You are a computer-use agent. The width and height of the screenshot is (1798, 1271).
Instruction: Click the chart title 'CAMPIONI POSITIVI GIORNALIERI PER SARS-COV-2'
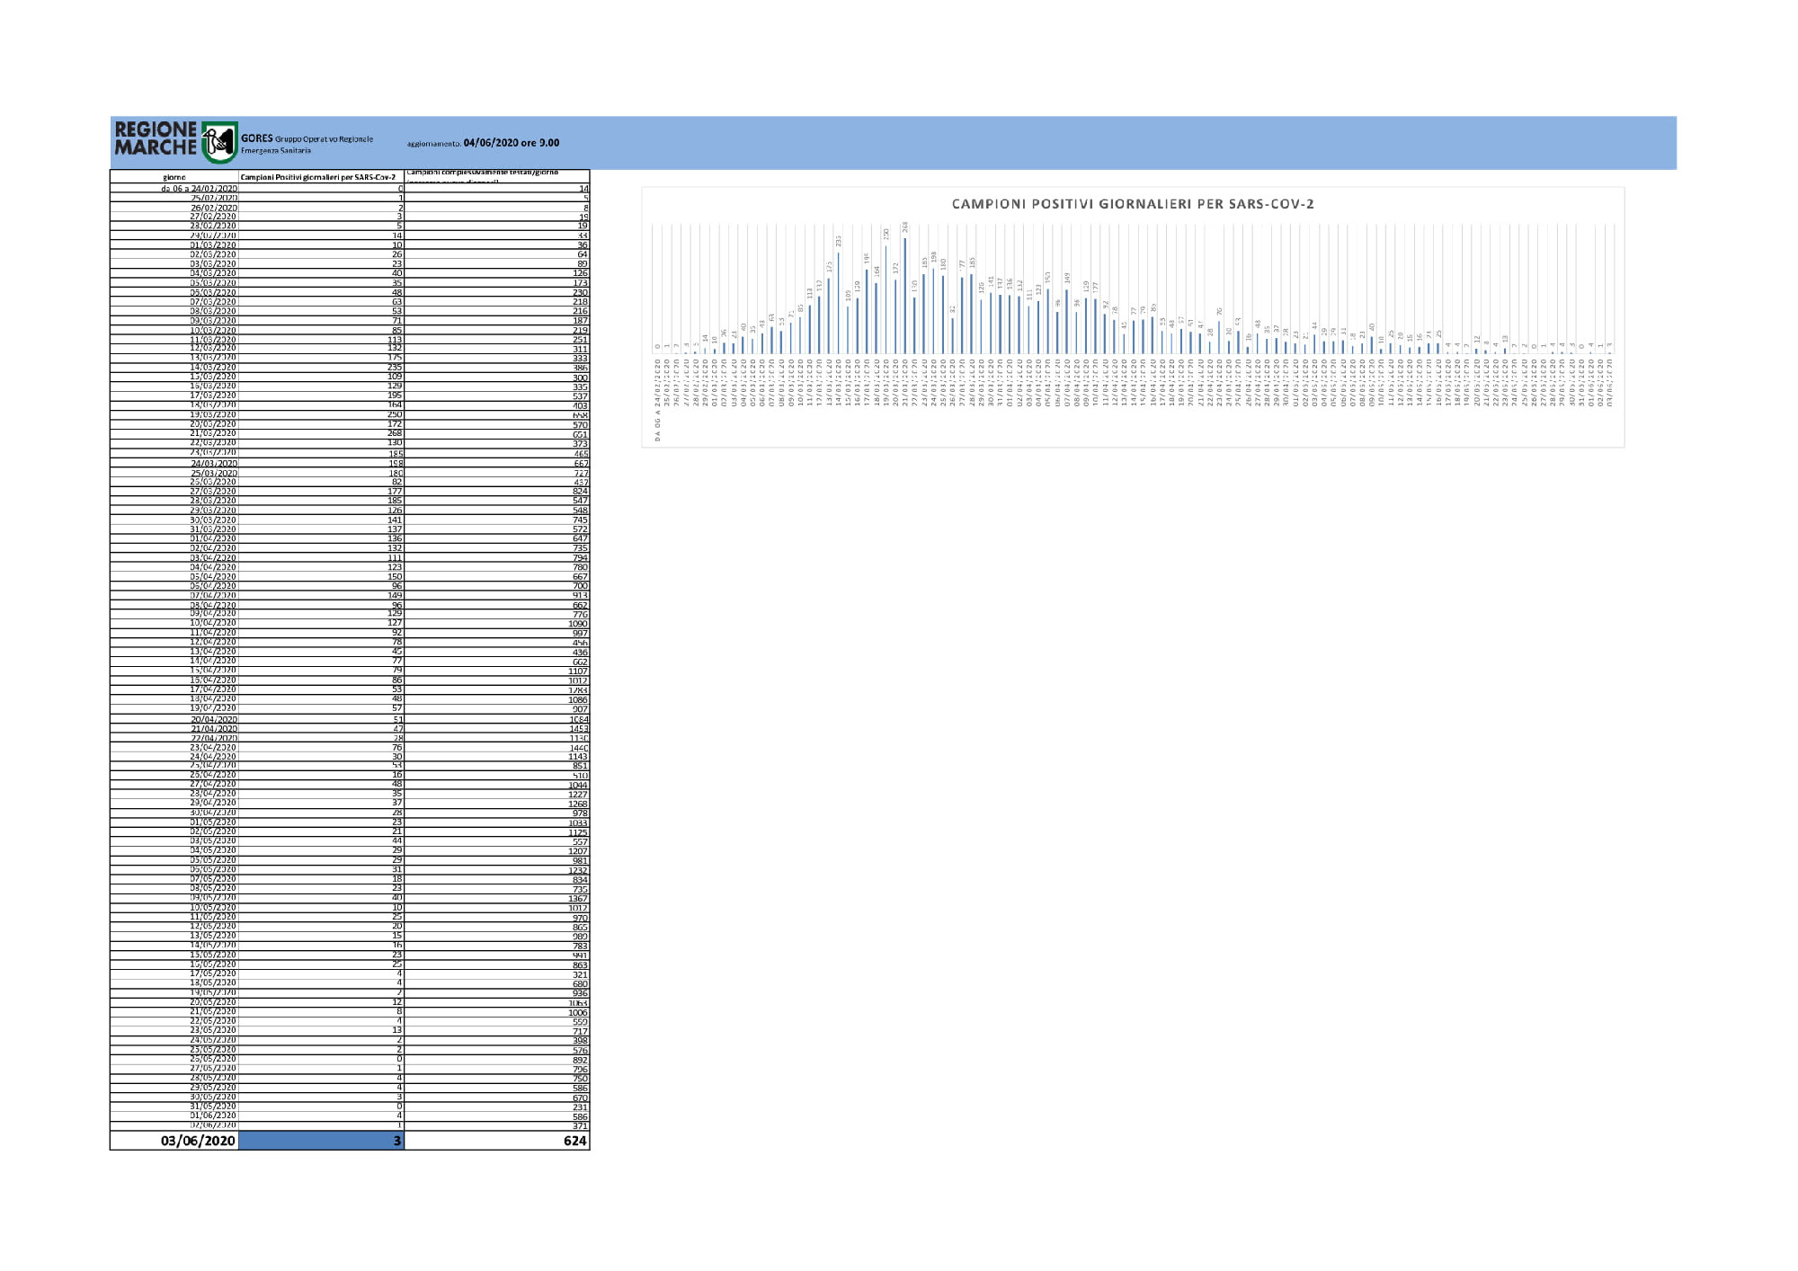(1133, 204)
